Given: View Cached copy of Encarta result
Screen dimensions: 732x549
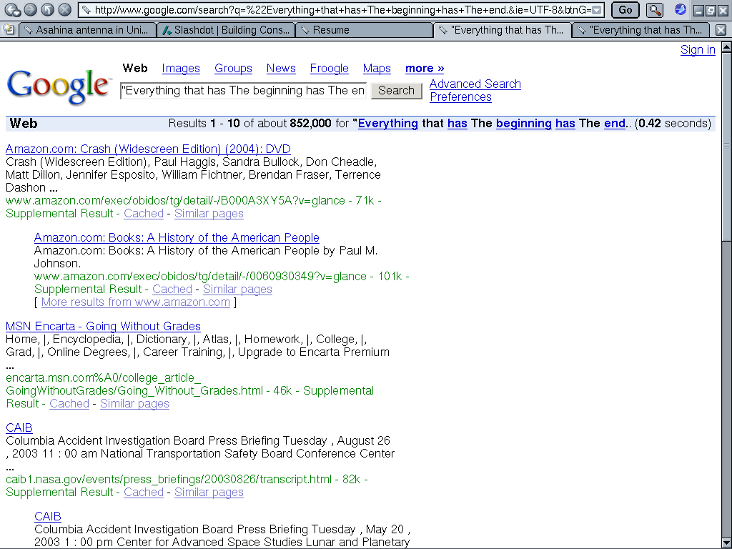Looking at the screenshot, I should (x=69, y=403).
